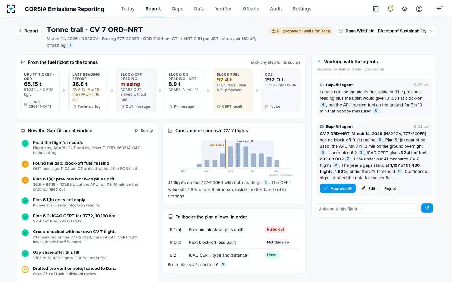Open the Settings tab
The width and height of the screenshot is (452, 282).
pos(302,9)
